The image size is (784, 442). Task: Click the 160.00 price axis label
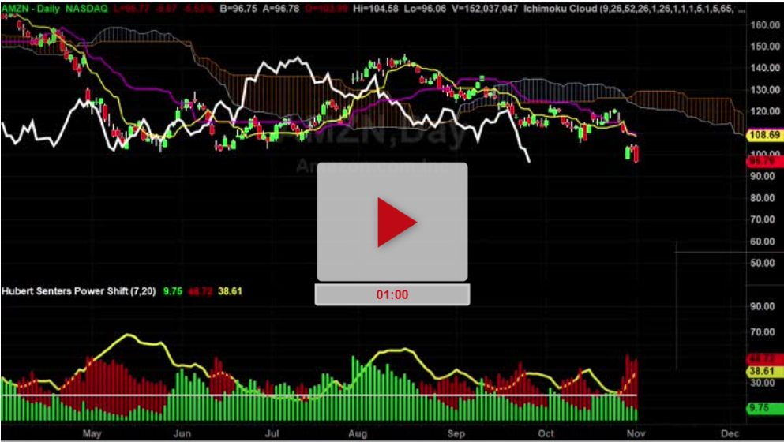(765, 24)
